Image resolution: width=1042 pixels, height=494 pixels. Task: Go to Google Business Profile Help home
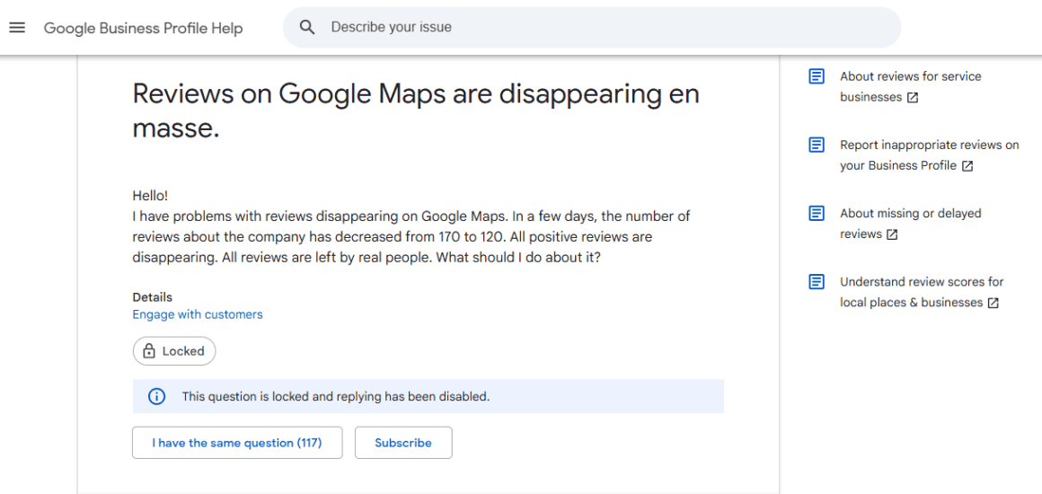click(x=143, y=28)
